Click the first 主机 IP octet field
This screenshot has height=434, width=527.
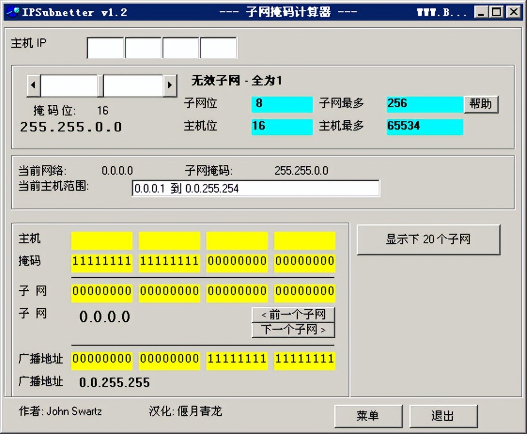point(105,46)
